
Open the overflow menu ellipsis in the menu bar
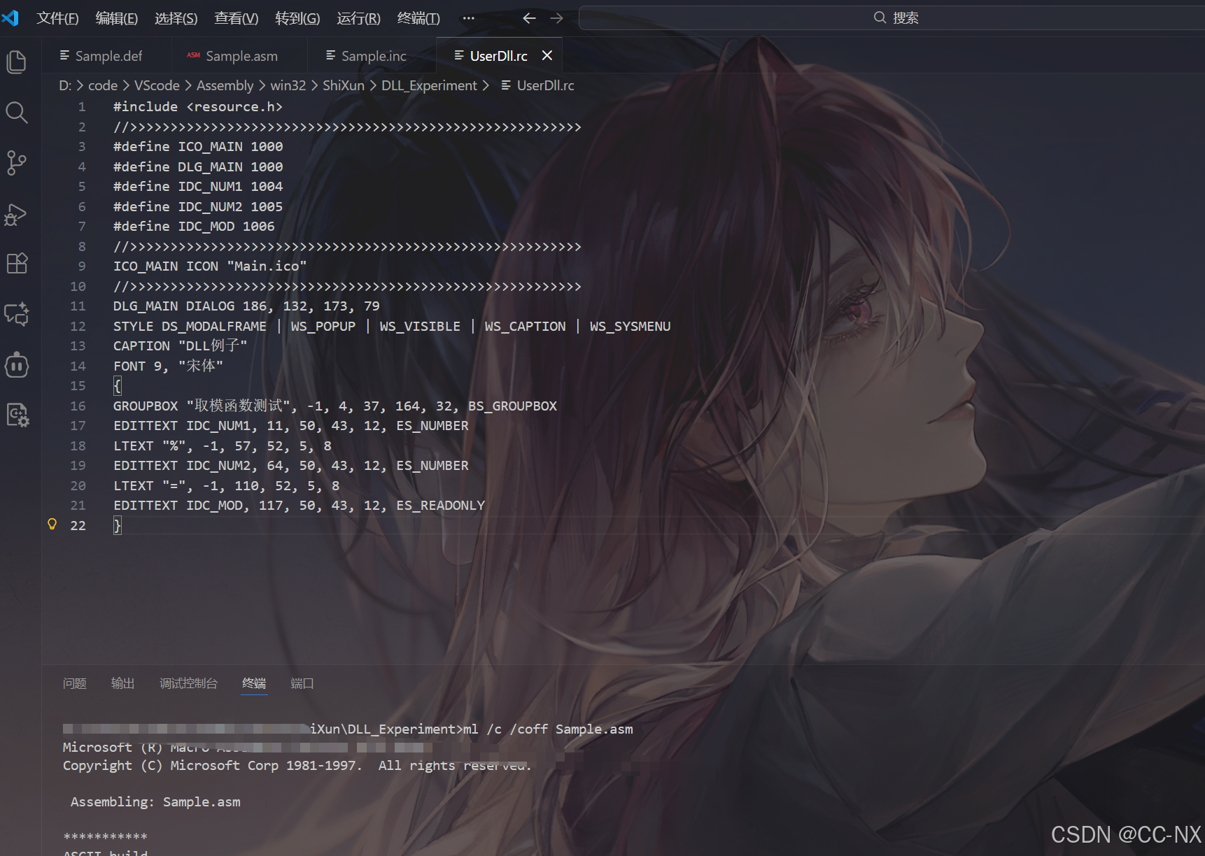pos(469,18)
